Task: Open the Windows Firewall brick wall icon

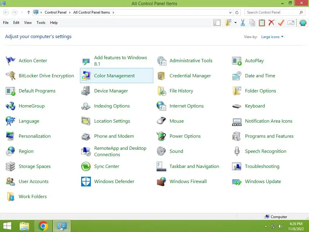Action: click(x=161, y=182)
